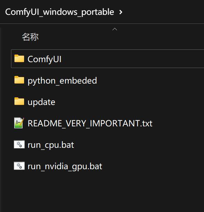
Task: Expand the breadcrumb chevron after ComfyUI_windows_portable
Action: tap(121, 12)
